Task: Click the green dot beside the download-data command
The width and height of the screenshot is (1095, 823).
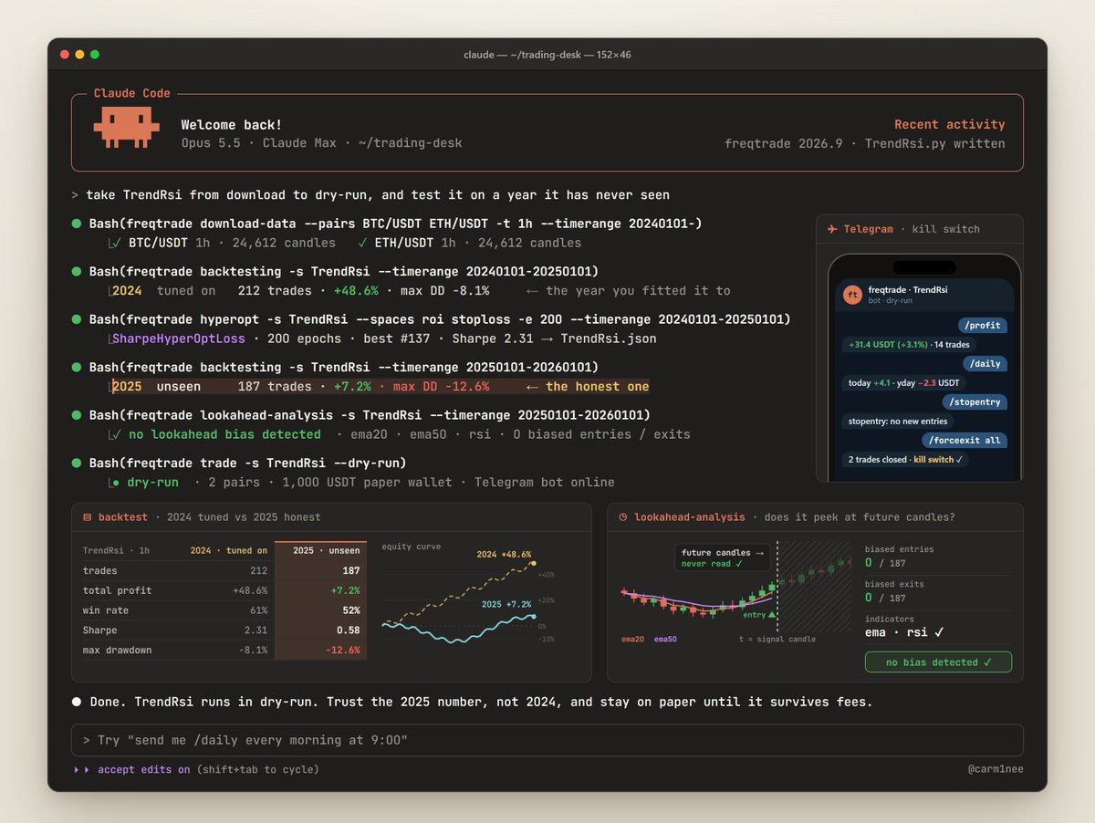Action: tap(76, 224)
